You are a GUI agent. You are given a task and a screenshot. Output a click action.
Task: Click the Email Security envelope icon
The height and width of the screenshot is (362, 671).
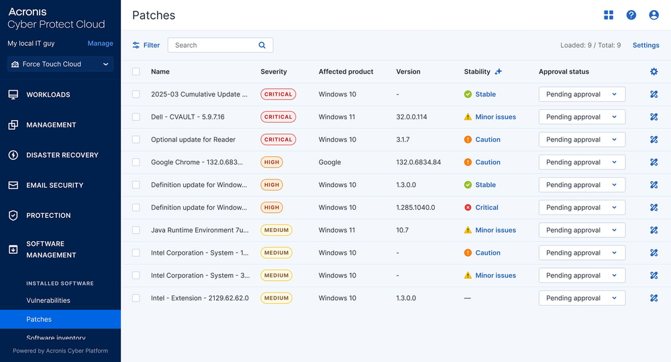coord(13,186)
